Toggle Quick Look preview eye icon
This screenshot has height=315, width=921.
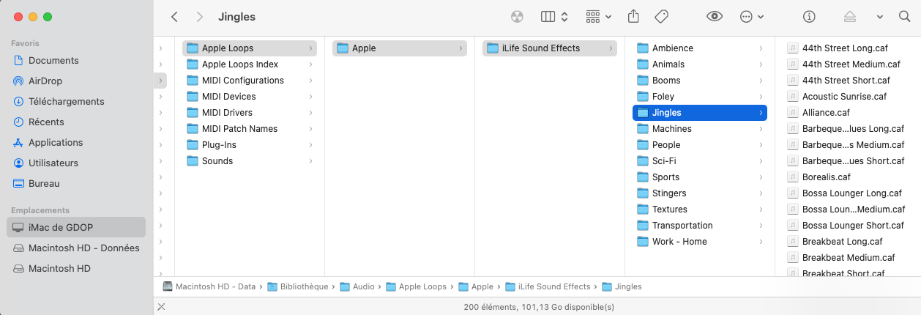pyautogui.click(x=715, y=17)
